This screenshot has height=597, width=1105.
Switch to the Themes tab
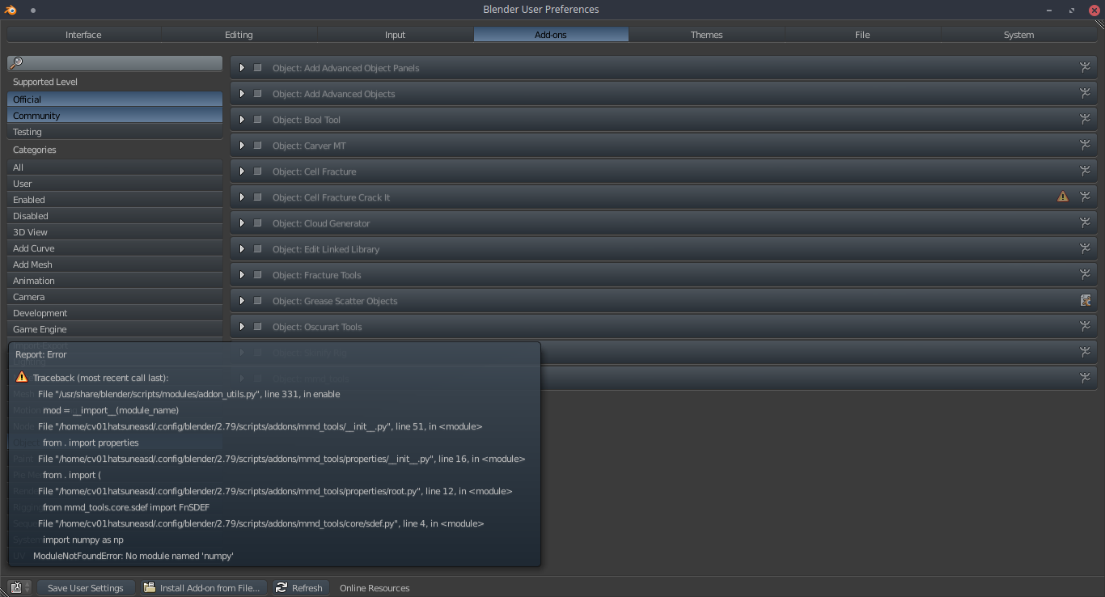click(x=705, y=34)
